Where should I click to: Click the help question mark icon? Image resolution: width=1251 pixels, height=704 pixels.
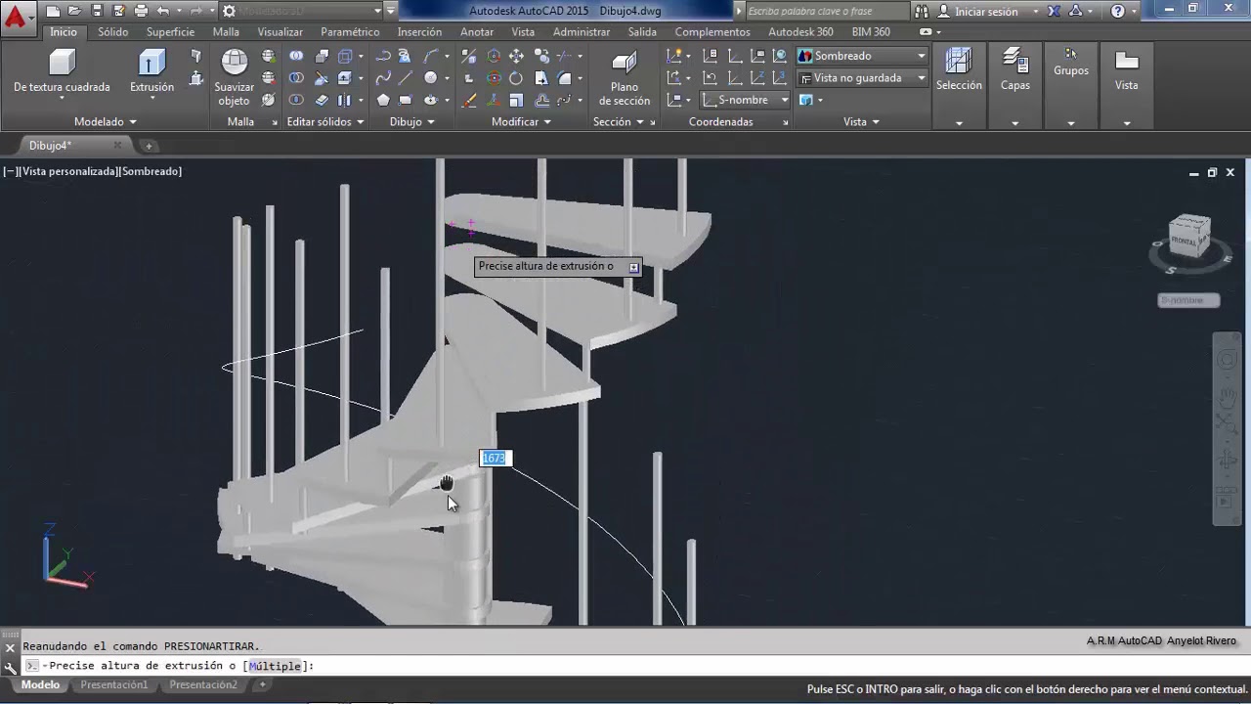1118,12
